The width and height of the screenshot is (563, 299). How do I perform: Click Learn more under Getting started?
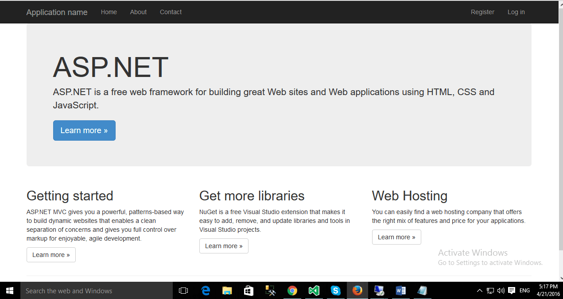(x=51, y=255)
